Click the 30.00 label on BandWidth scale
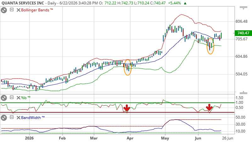The image size is (252, 142). [240, 124]
